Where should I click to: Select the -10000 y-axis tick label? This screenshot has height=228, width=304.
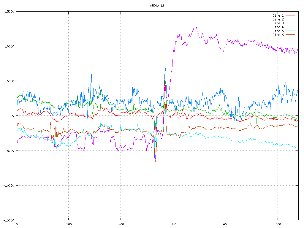tap(8, 186)
